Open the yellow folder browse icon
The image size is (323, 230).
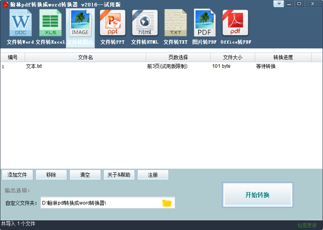pyautogui.click(x=167, y=203)
